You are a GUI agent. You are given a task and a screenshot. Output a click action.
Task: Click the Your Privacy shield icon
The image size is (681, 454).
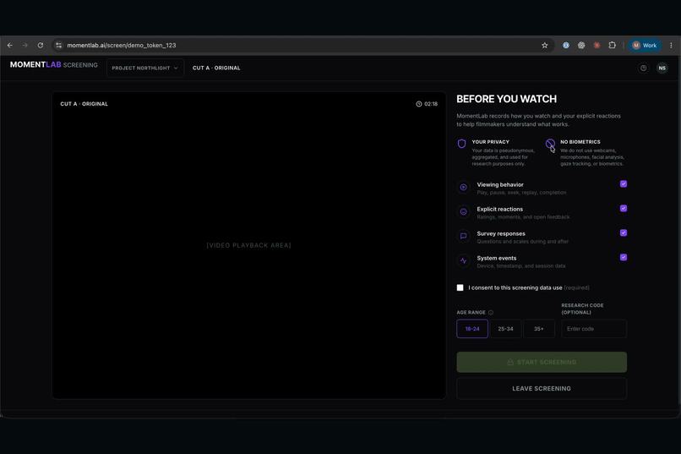click(461, 144)
